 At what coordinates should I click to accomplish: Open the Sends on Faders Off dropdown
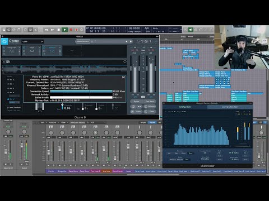(99, 122)
